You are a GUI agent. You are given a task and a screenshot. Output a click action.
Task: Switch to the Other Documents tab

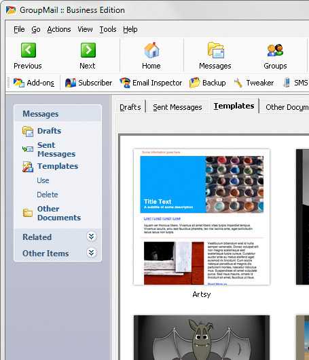tap(285, 107)
